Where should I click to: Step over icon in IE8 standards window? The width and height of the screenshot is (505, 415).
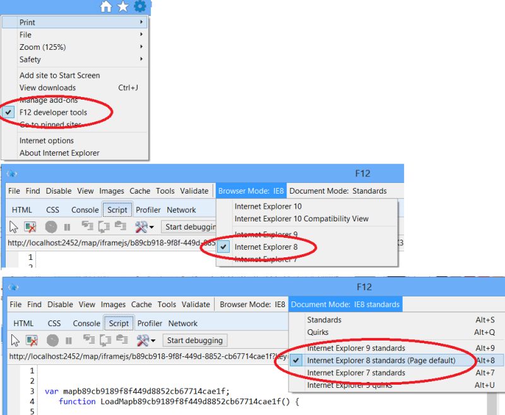click(x=105, y=341)
